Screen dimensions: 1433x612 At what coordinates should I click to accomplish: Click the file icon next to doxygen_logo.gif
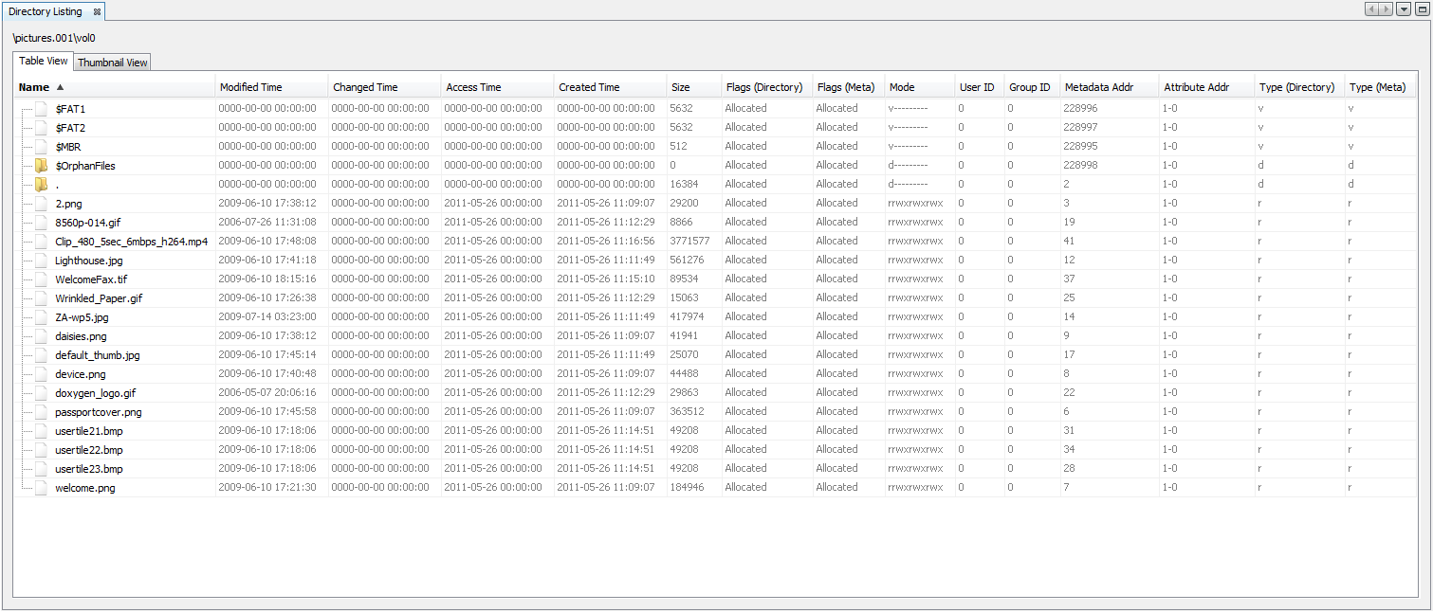[x=40, y=392]
